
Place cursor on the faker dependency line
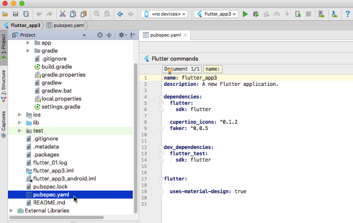189,128
